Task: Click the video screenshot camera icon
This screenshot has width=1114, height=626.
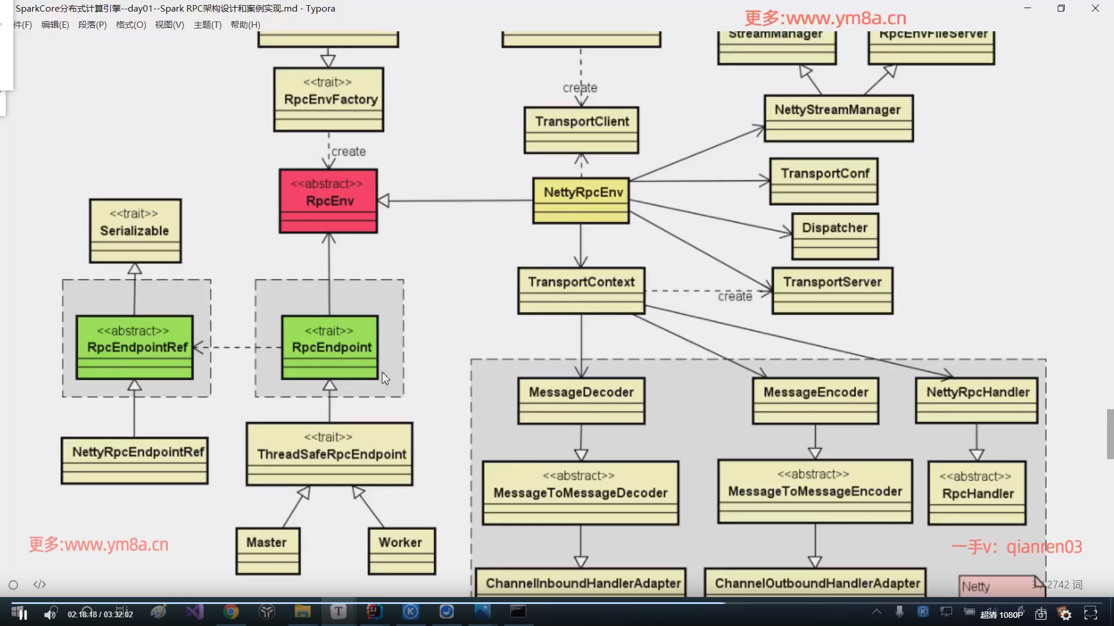Action: [x=1041, y=614]
